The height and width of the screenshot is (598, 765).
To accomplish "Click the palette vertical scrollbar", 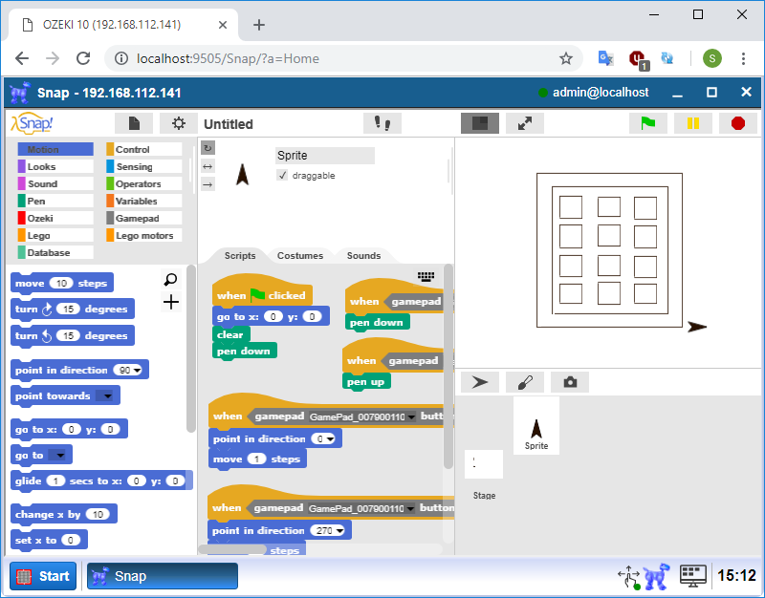I will (x=190, y=348).
